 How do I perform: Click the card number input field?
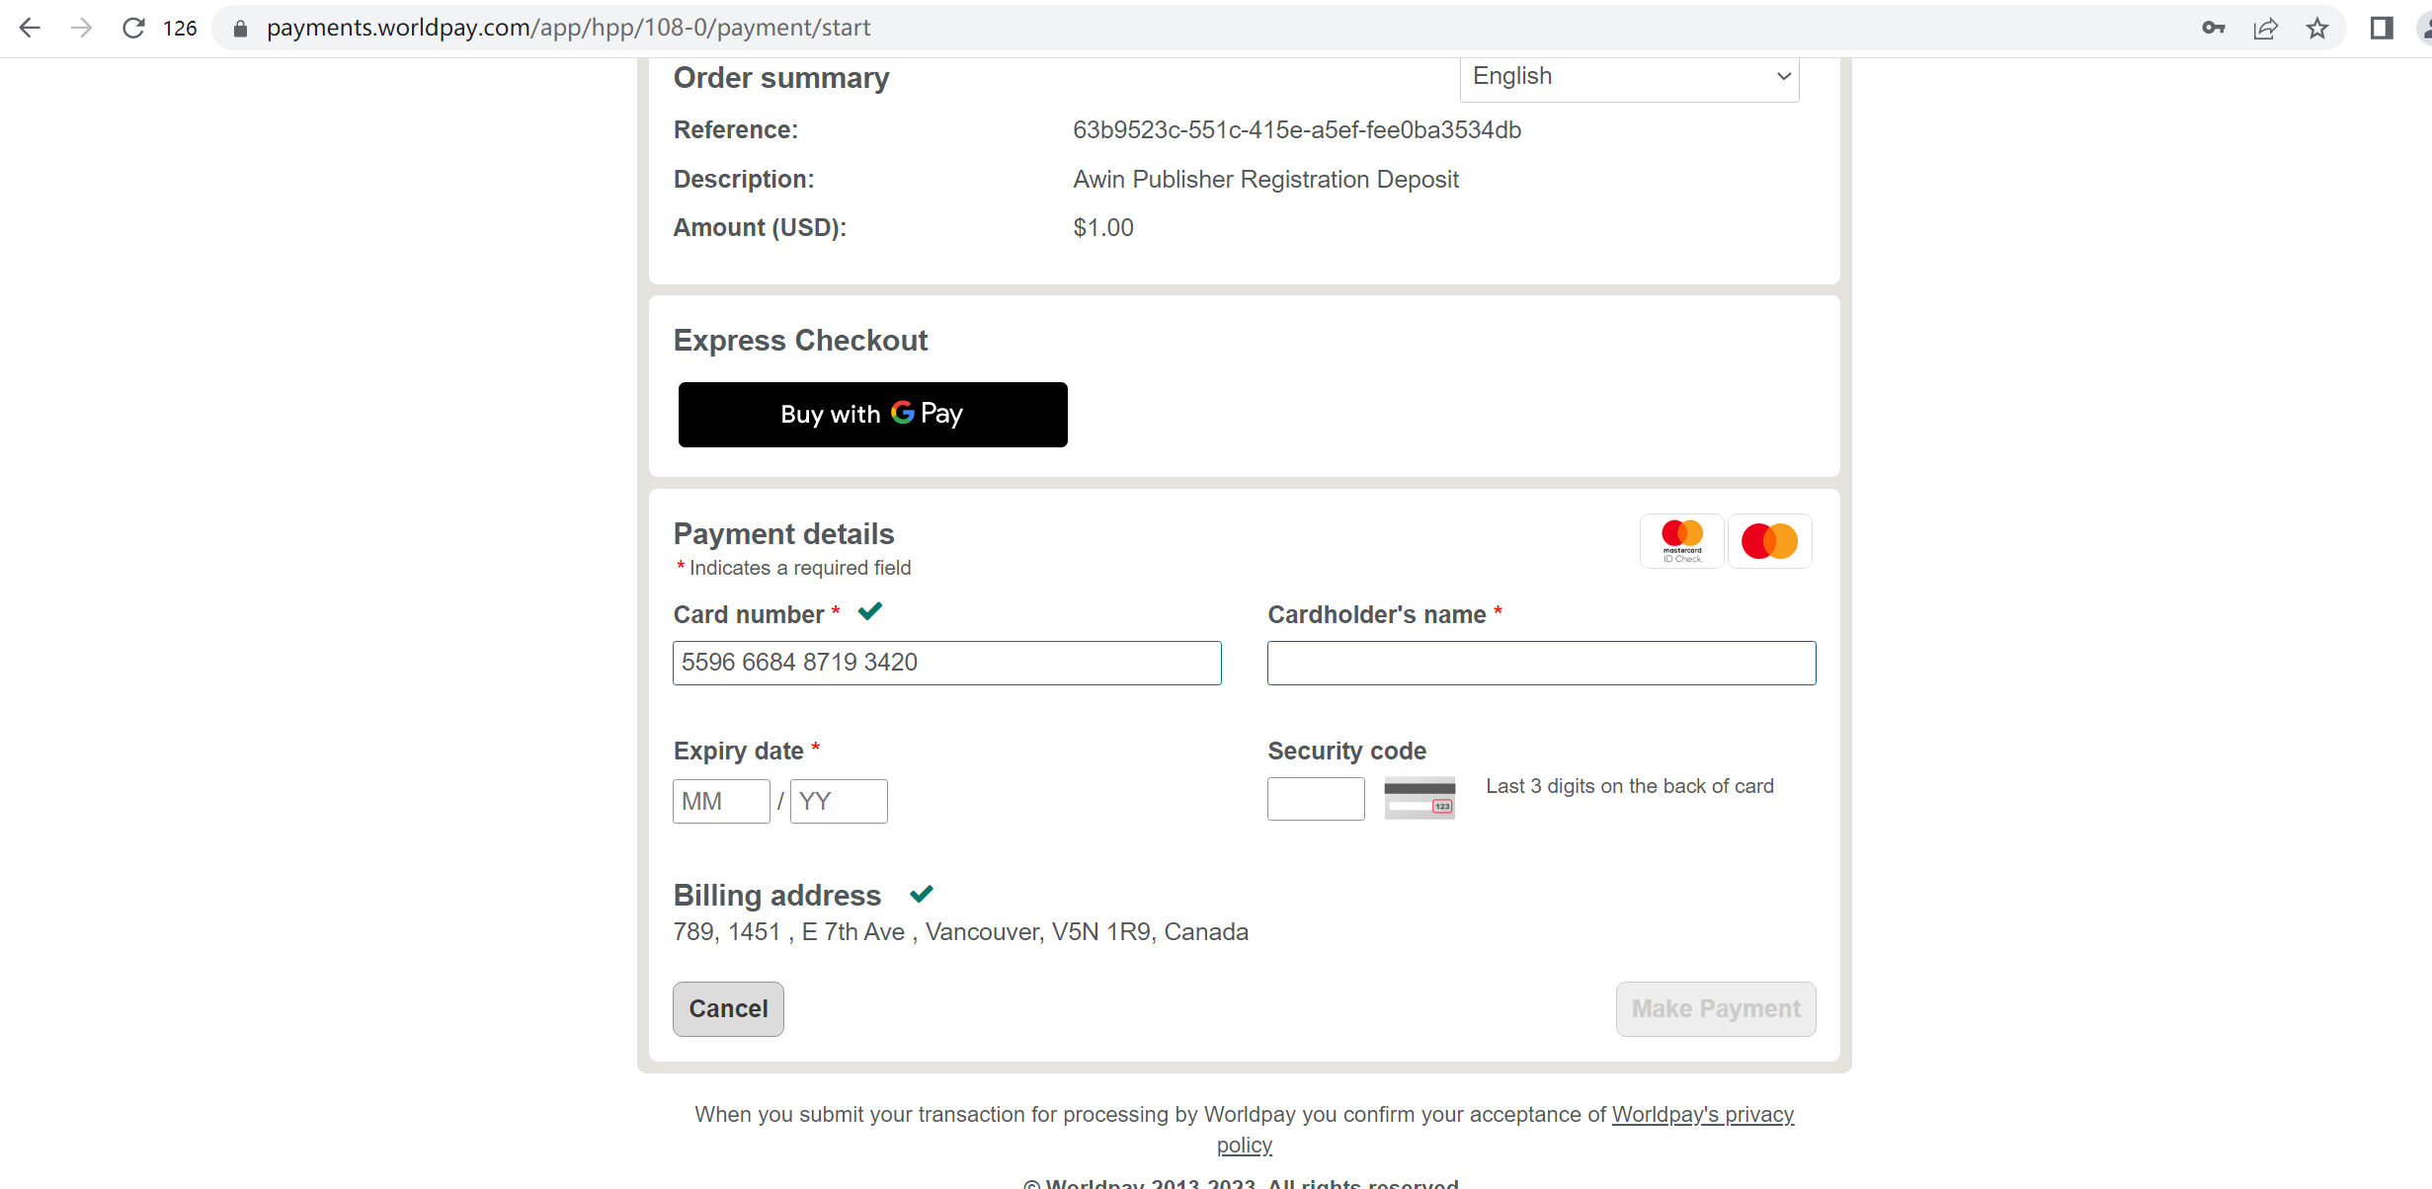point(946,663)
